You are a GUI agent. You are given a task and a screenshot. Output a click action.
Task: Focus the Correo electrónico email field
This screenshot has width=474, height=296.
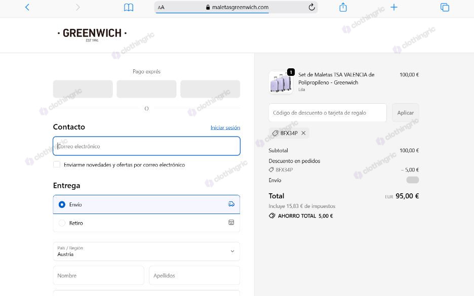(147, 146)
